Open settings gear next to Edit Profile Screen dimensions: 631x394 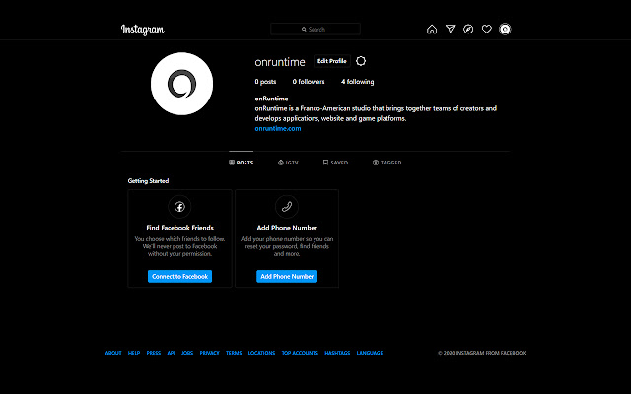[x=361, y=61]
